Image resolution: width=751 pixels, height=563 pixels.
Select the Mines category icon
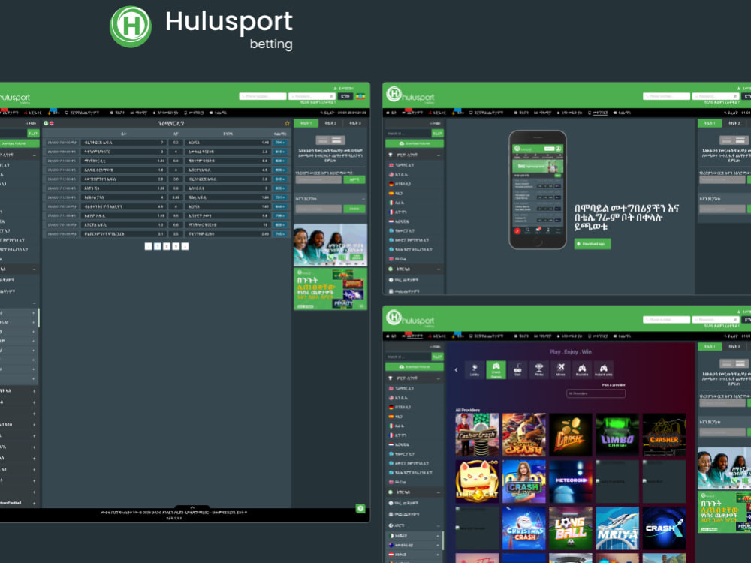(x=560, y=369)
